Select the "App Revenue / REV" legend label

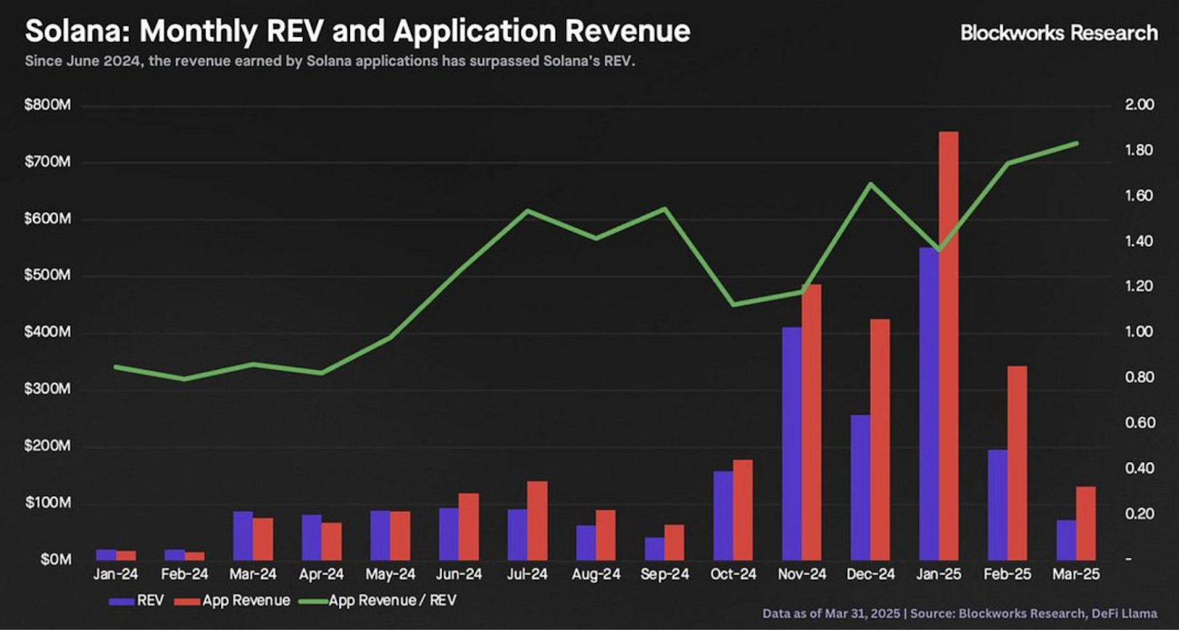[x=392, y=601]
